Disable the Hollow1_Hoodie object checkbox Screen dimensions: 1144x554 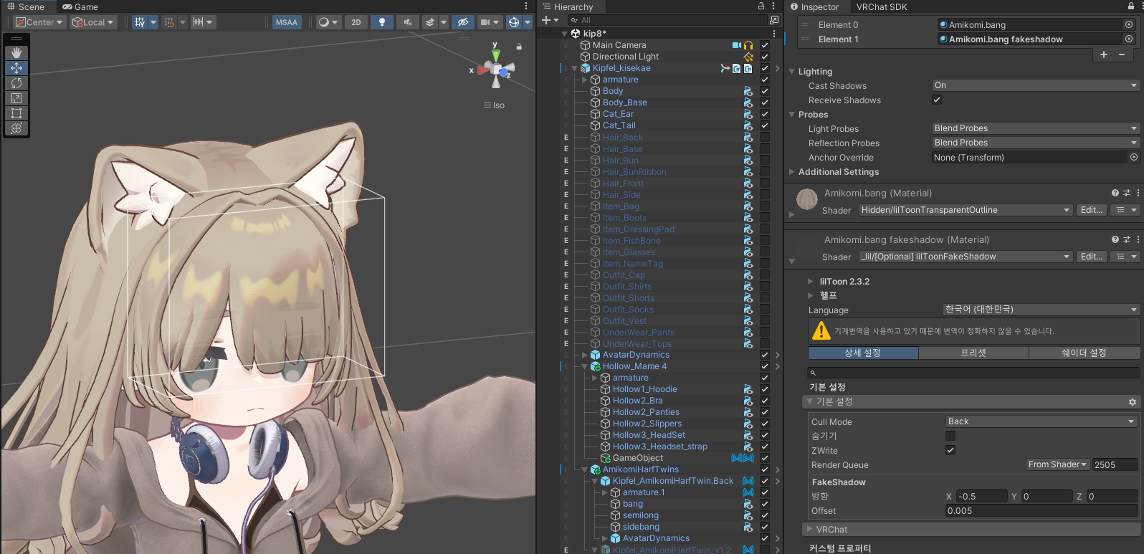point(765,389)
